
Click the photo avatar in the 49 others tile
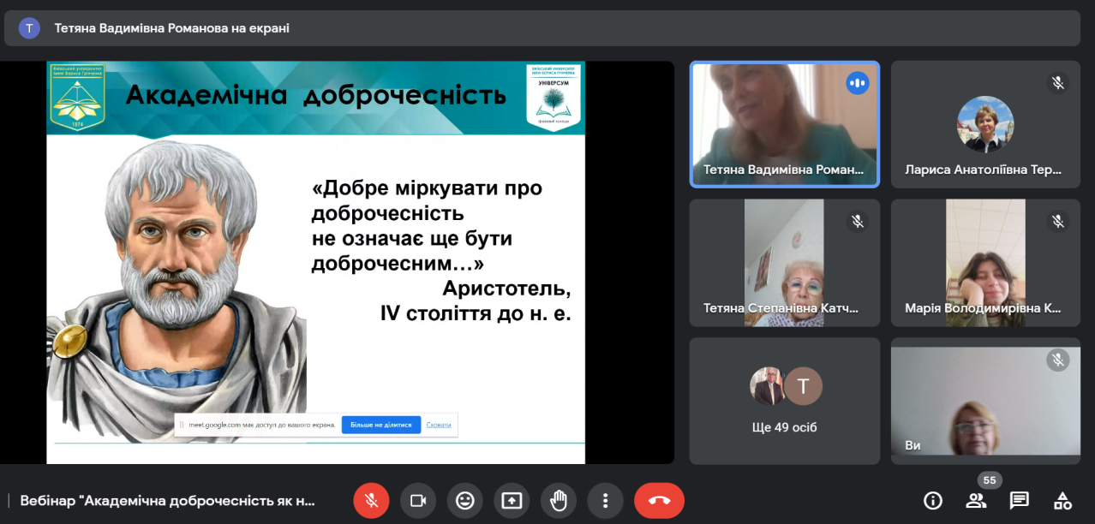click(768, 386)
